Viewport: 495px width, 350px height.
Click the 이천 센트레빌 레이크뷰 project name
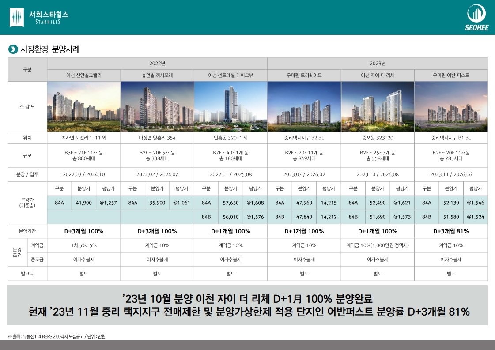point(231,75)
